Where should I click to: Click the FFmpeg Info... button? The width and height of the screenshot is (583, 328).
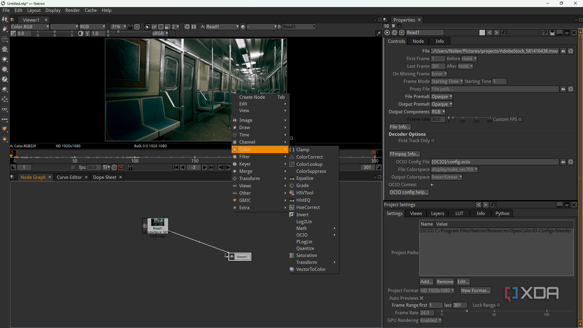tap(405, 154)
